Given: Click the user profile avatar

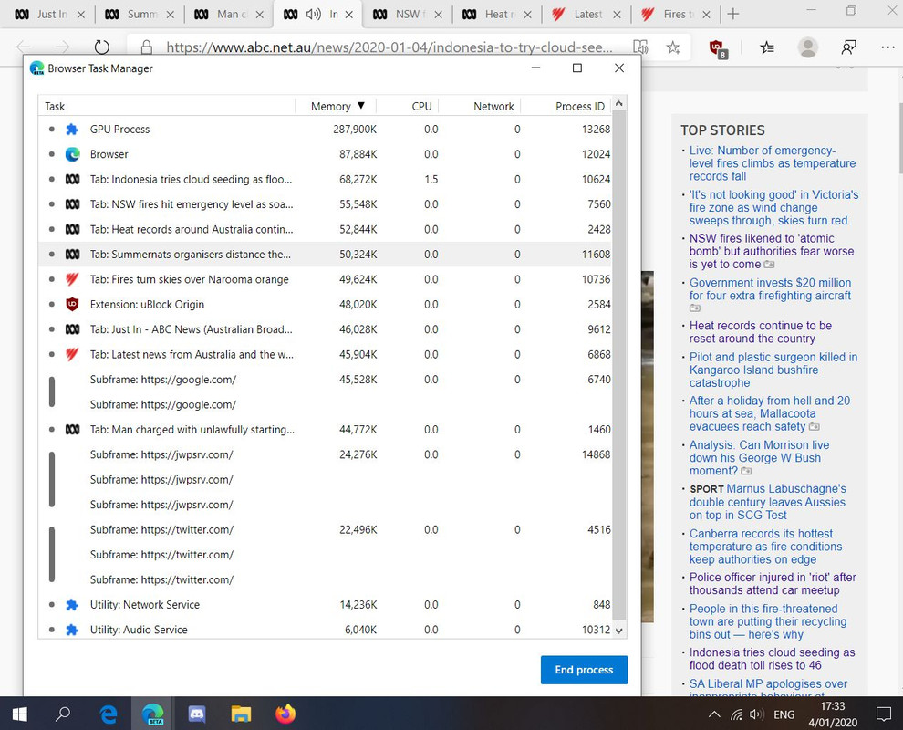Looking at the screenshot, I should [x=807, y=47].
